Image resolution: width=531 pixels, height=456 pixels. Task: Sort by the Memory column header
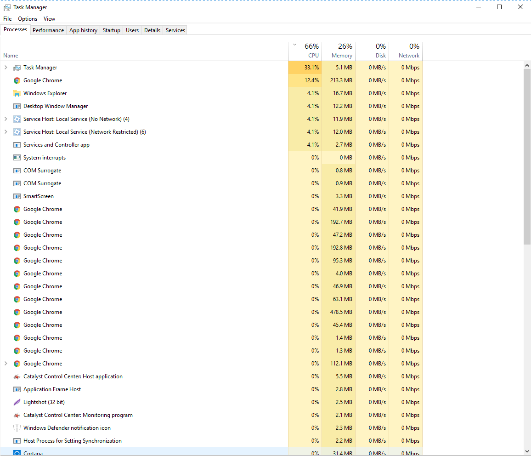[x=339, y=51]
